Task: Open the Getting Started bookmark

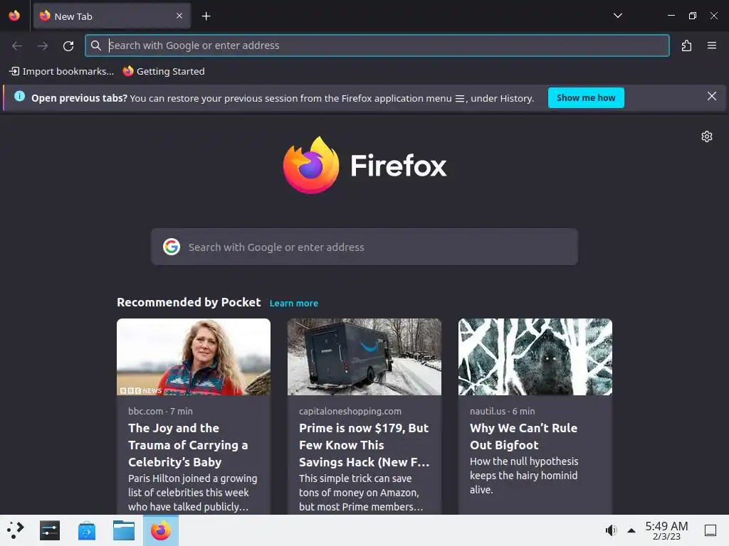Action: coord(164,71)
